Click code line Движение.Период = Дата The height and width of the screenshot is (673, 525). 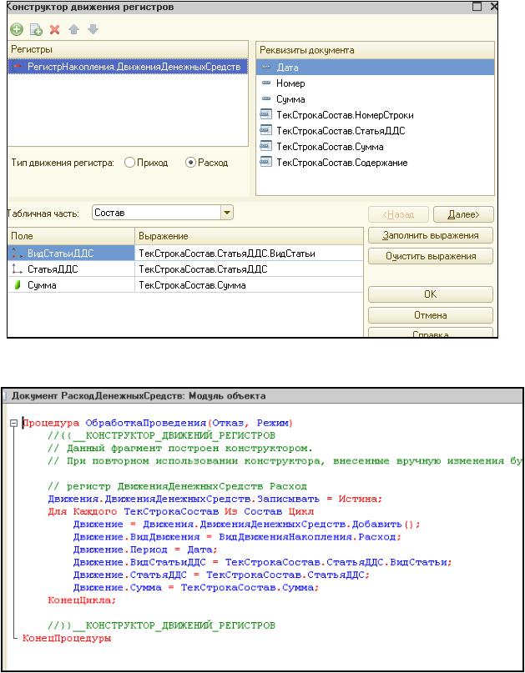[145, 550]
